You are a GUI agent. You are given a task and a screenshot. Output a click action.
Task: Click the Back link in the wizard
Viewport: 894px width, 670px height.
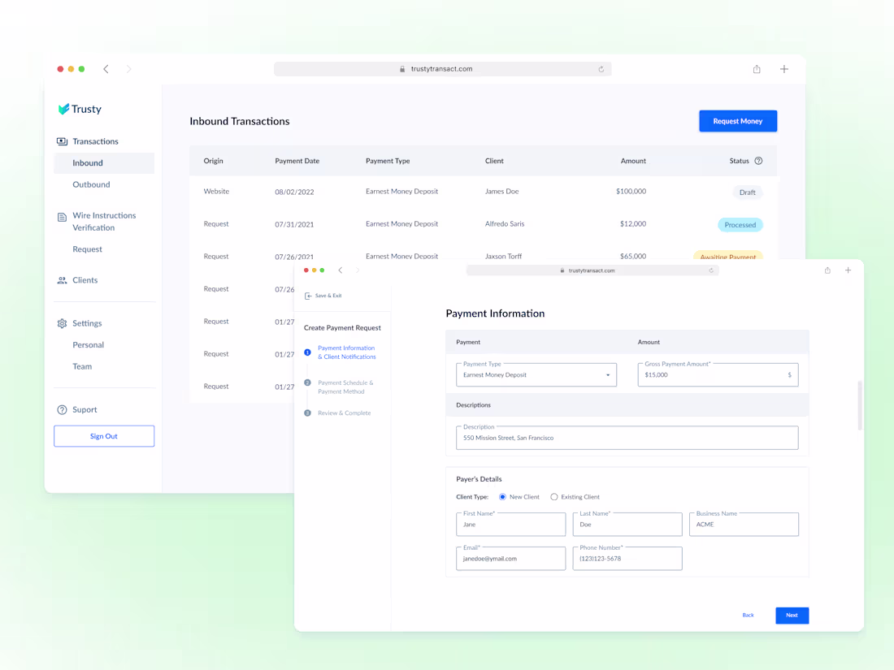748,615
